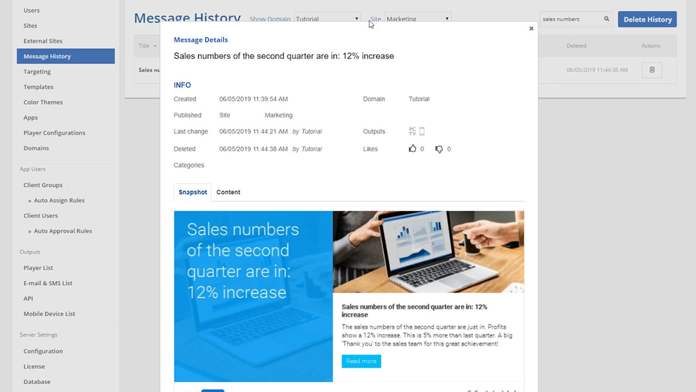Screen dimensions: 696x392
Task: Close the Message Details dialog
Action: point(531,29)
